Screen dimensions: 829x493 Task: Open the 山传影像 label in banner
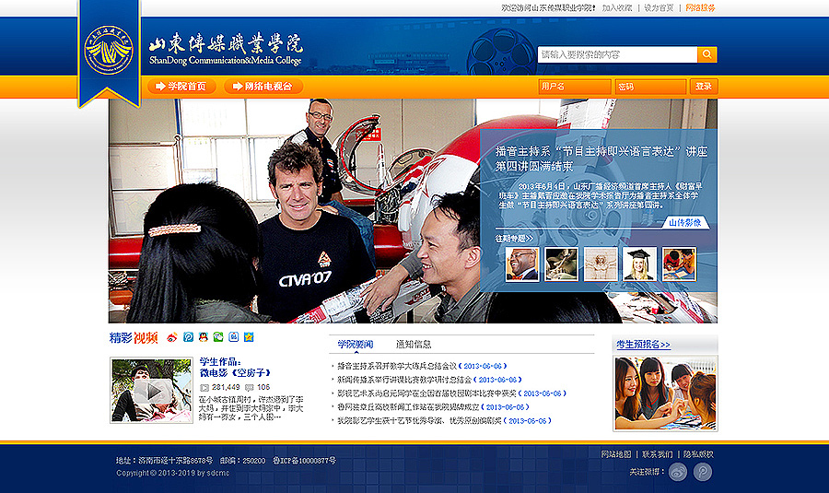pos(685,223)
